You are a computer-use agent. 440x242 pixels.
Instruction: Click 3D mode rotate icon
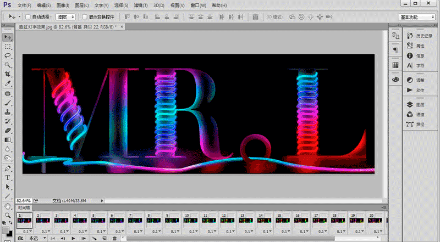292,17
